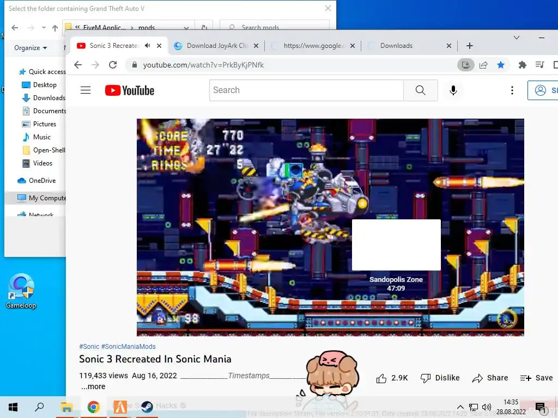Open YouTube settings three-dot menu

[512, 90]
